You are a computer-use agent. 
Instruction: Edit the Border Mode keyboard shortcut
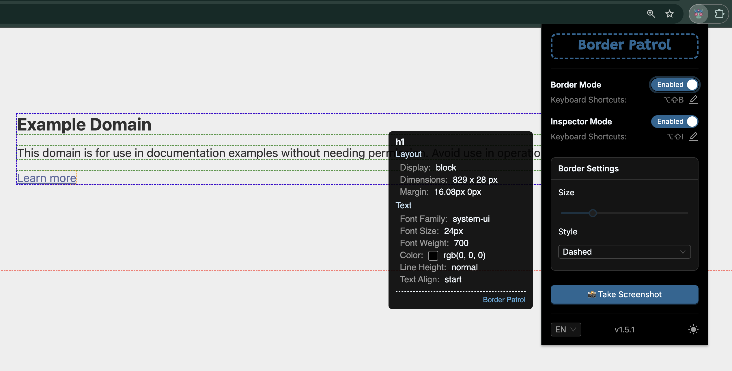[693, 100]
